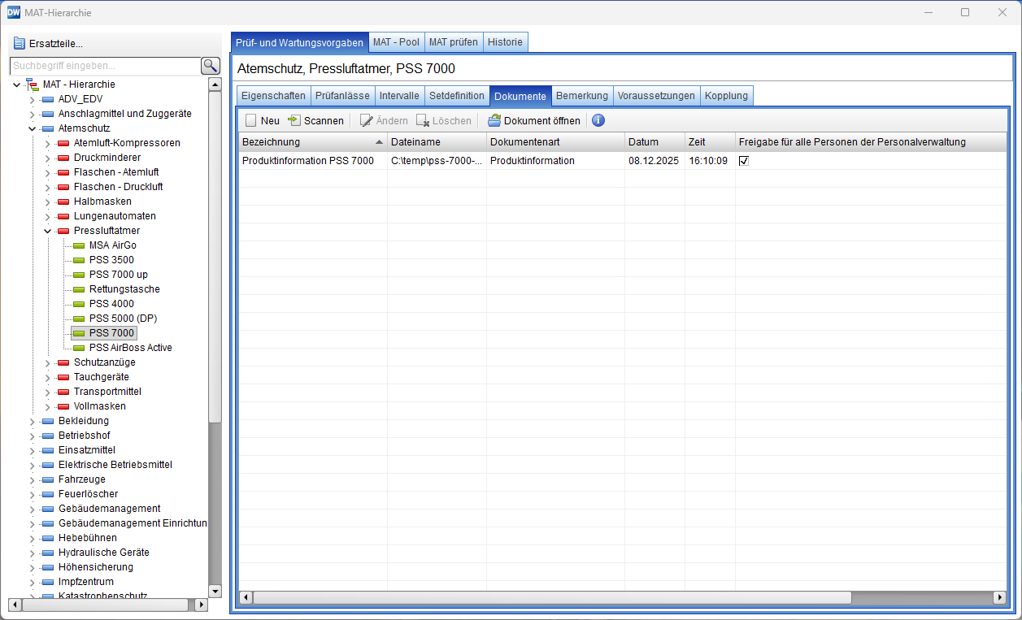Create new document with Neu icon
The image size is (1022, 620).
pyautogui.click(x=251, y=120)
